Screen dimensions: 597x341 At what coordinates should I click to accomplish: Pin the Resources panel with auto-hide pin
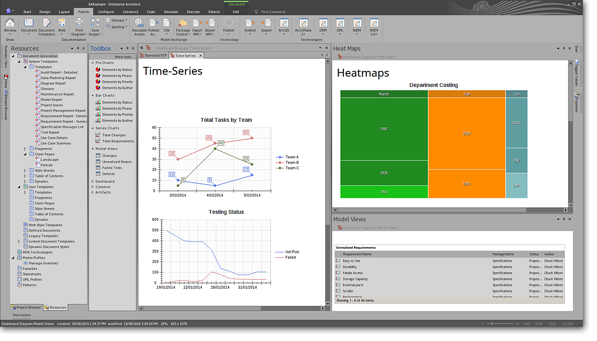(78, 48)
